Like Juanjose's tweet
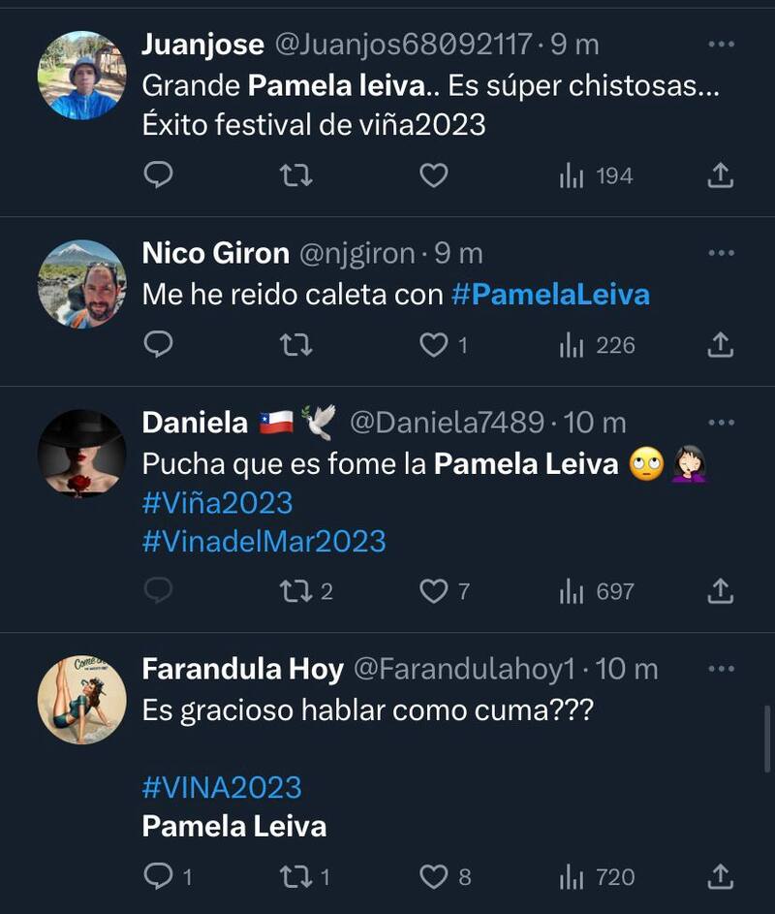The image size is (775, 914). pyautogui.click(x=433, y=175)
